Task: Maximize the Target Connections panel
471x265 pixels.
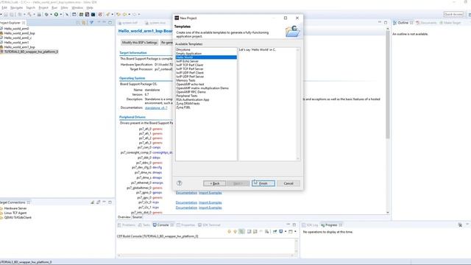Action: point(110,202)
